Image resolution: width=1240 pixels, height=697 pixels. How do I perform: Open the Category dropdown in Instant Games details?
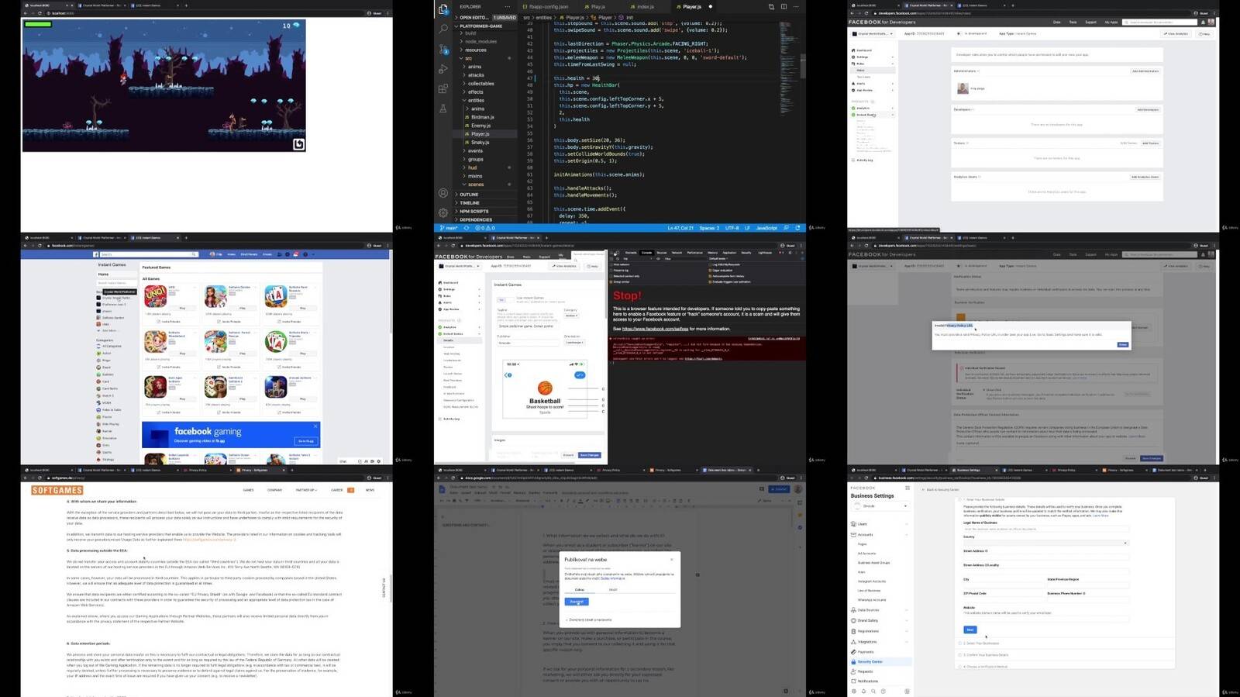tap(572, 316)
